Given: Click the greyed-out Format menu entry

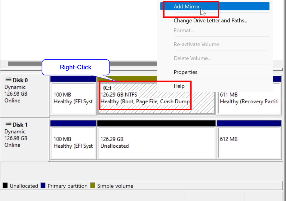Looking at the screenshot, I should tap(183, 31).
